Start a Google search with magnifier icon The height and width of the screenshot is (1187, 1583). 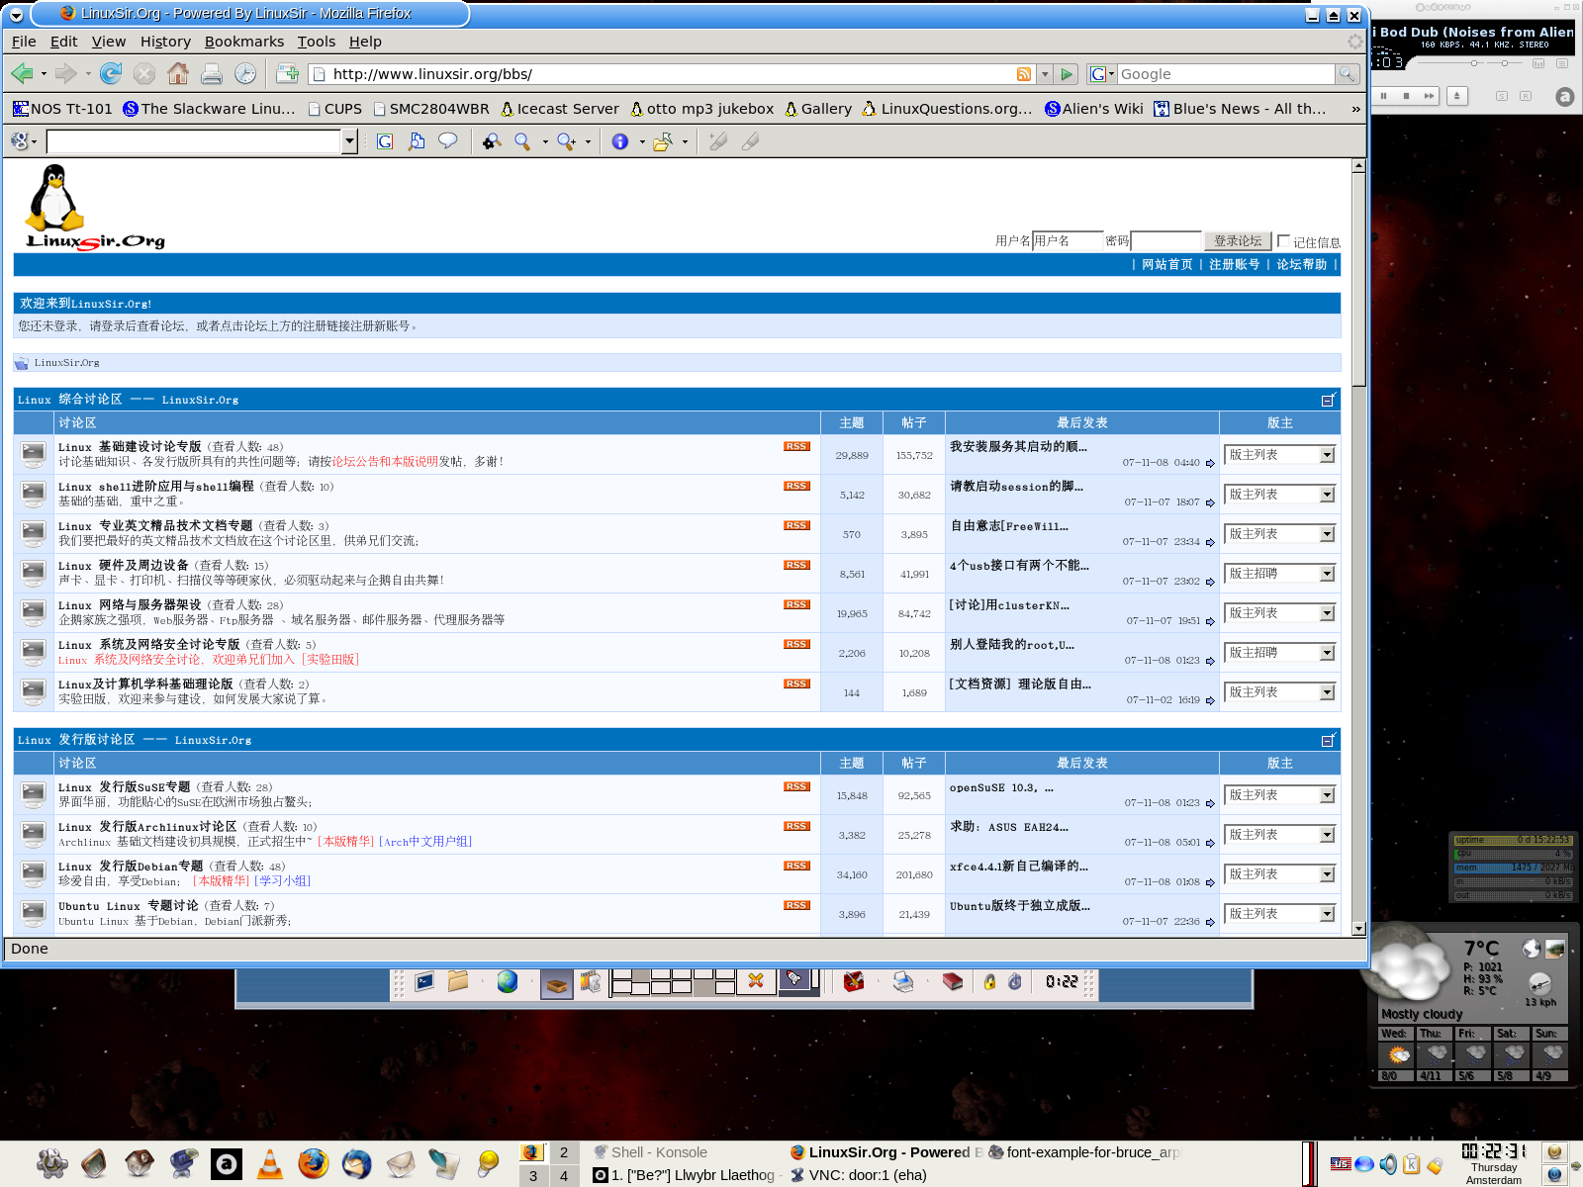(1347, 74)
